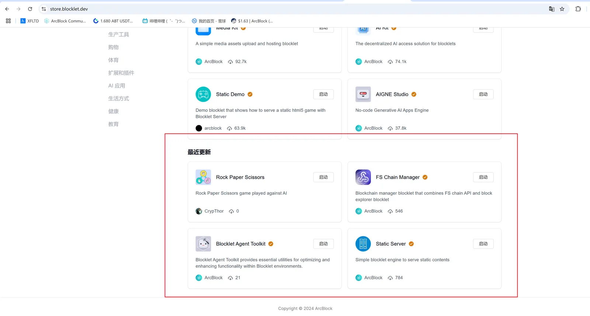The image size is (590, 316).
Task: Launch Static Server with 启动 button
Action: (x=483, y=244)
